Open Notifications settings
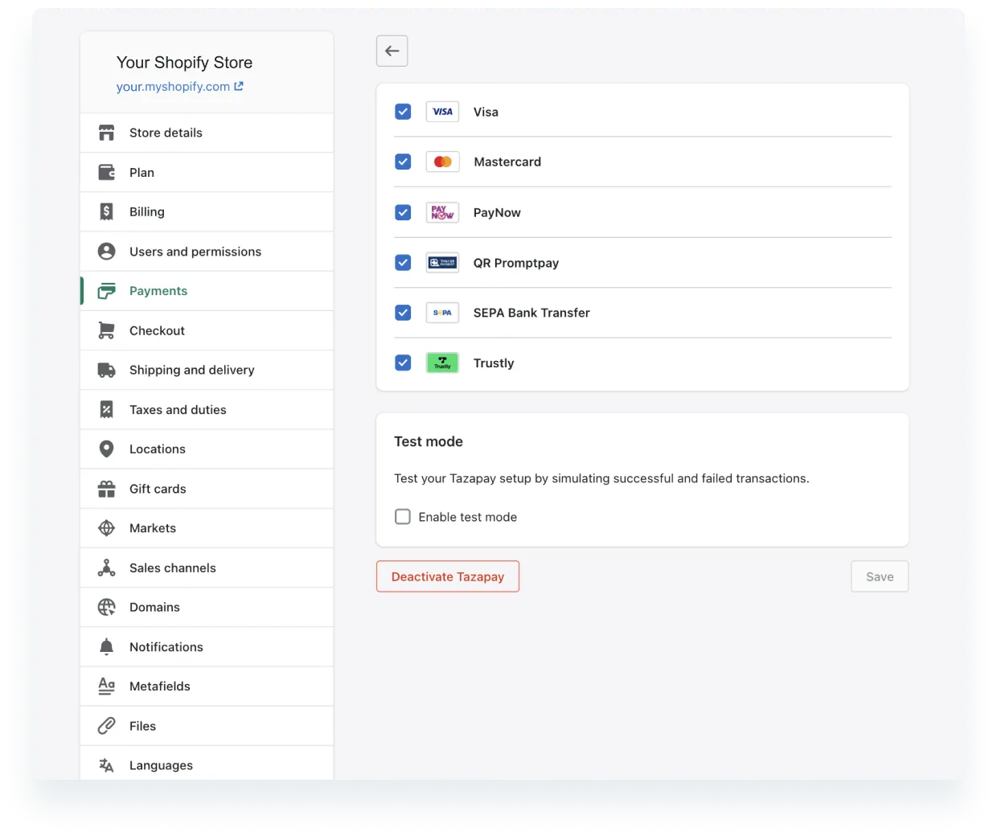This screenshot has height=836, width=997. click(x=207, y=646)
